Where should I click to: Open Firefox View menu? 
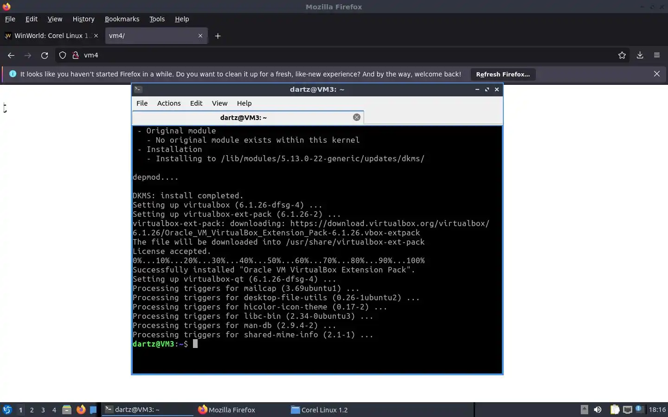click(55, 19)
